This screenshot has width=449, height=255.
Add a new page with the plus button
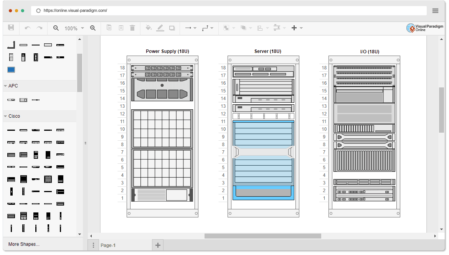158,245
